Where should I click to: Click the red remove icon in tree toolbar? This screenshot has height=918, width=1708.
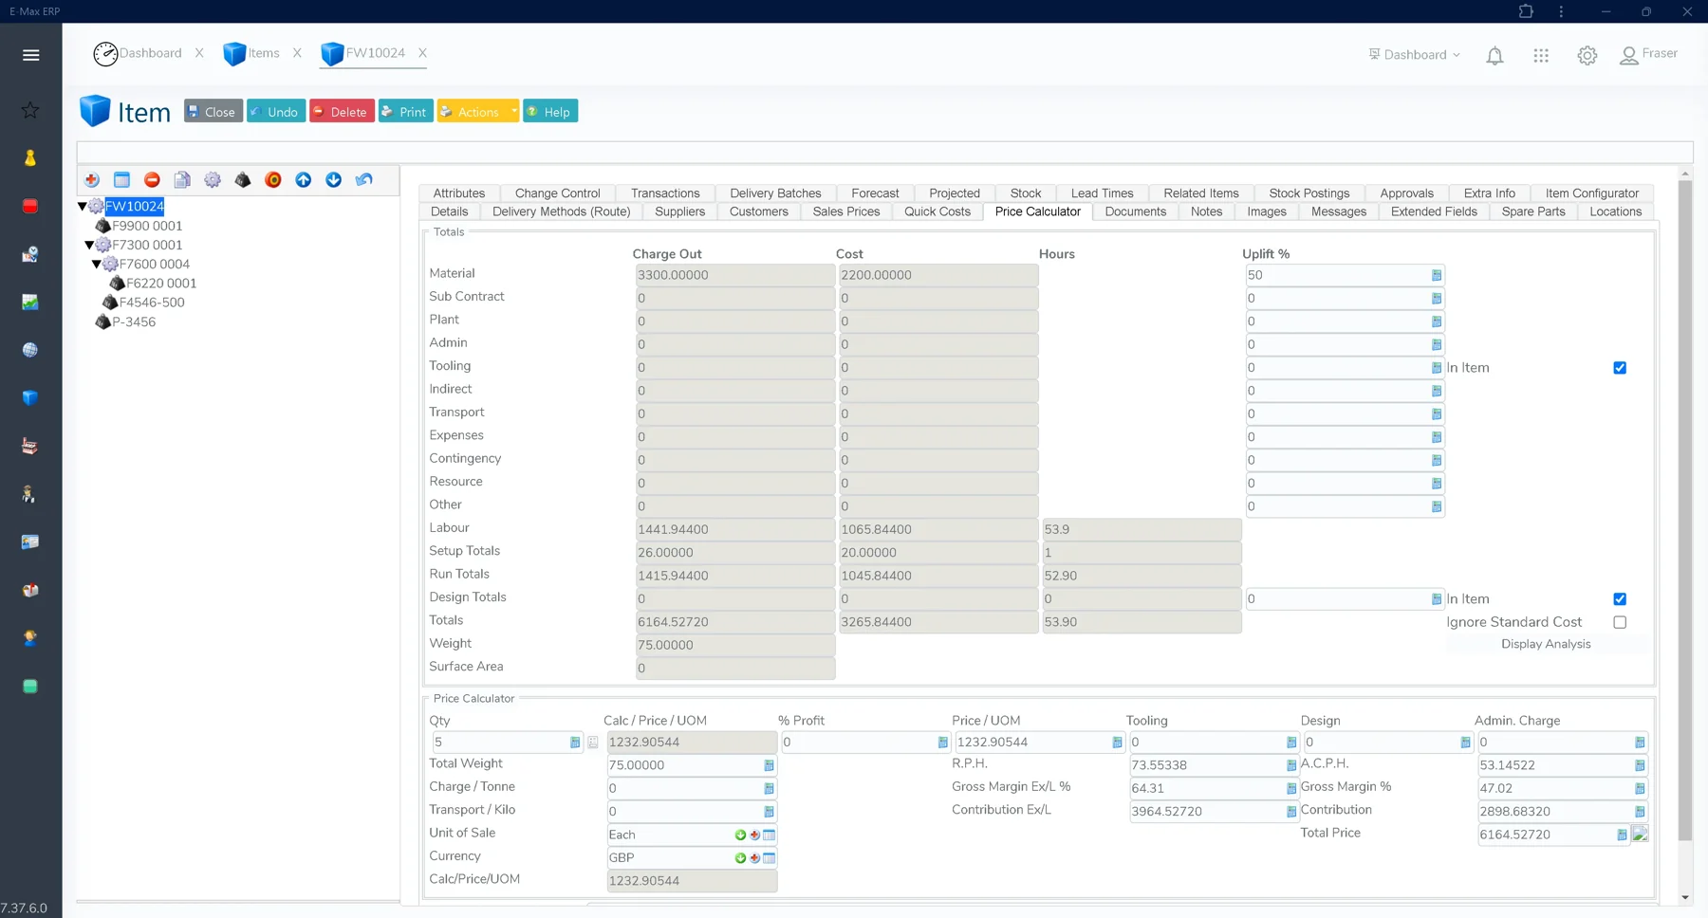(x=152, y=180)
